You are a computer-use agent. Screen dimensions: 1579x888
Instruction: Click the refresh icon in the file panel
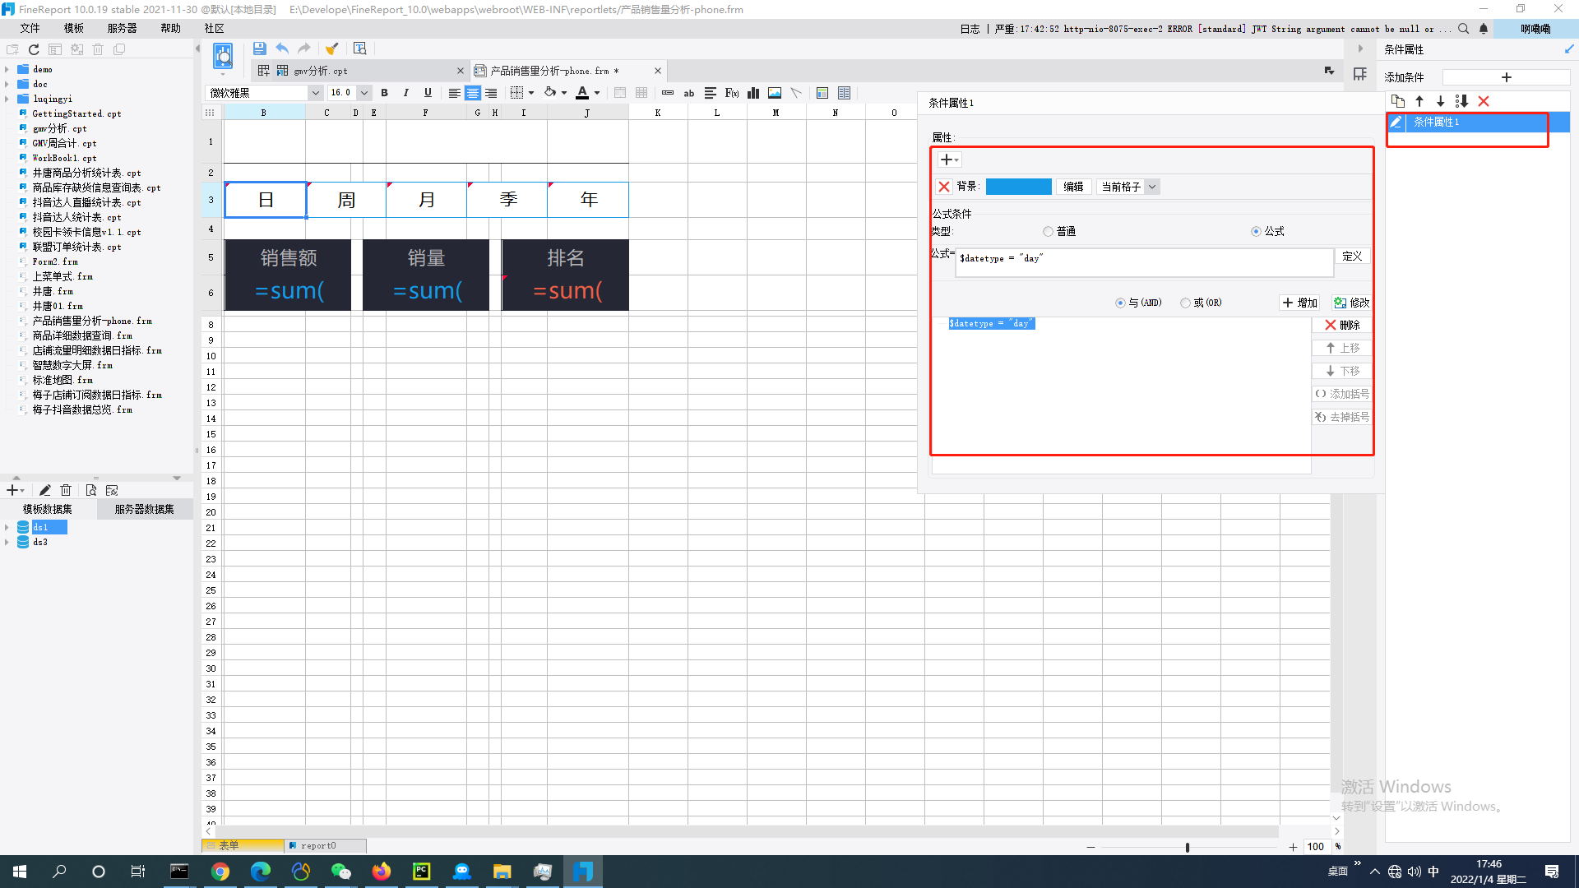click(34, 49)
